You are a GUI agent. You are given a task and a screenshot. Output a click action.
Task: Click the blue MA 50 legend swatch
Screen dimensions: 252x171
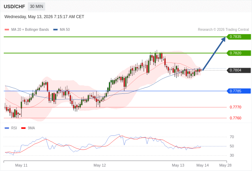tap(55, 30)
